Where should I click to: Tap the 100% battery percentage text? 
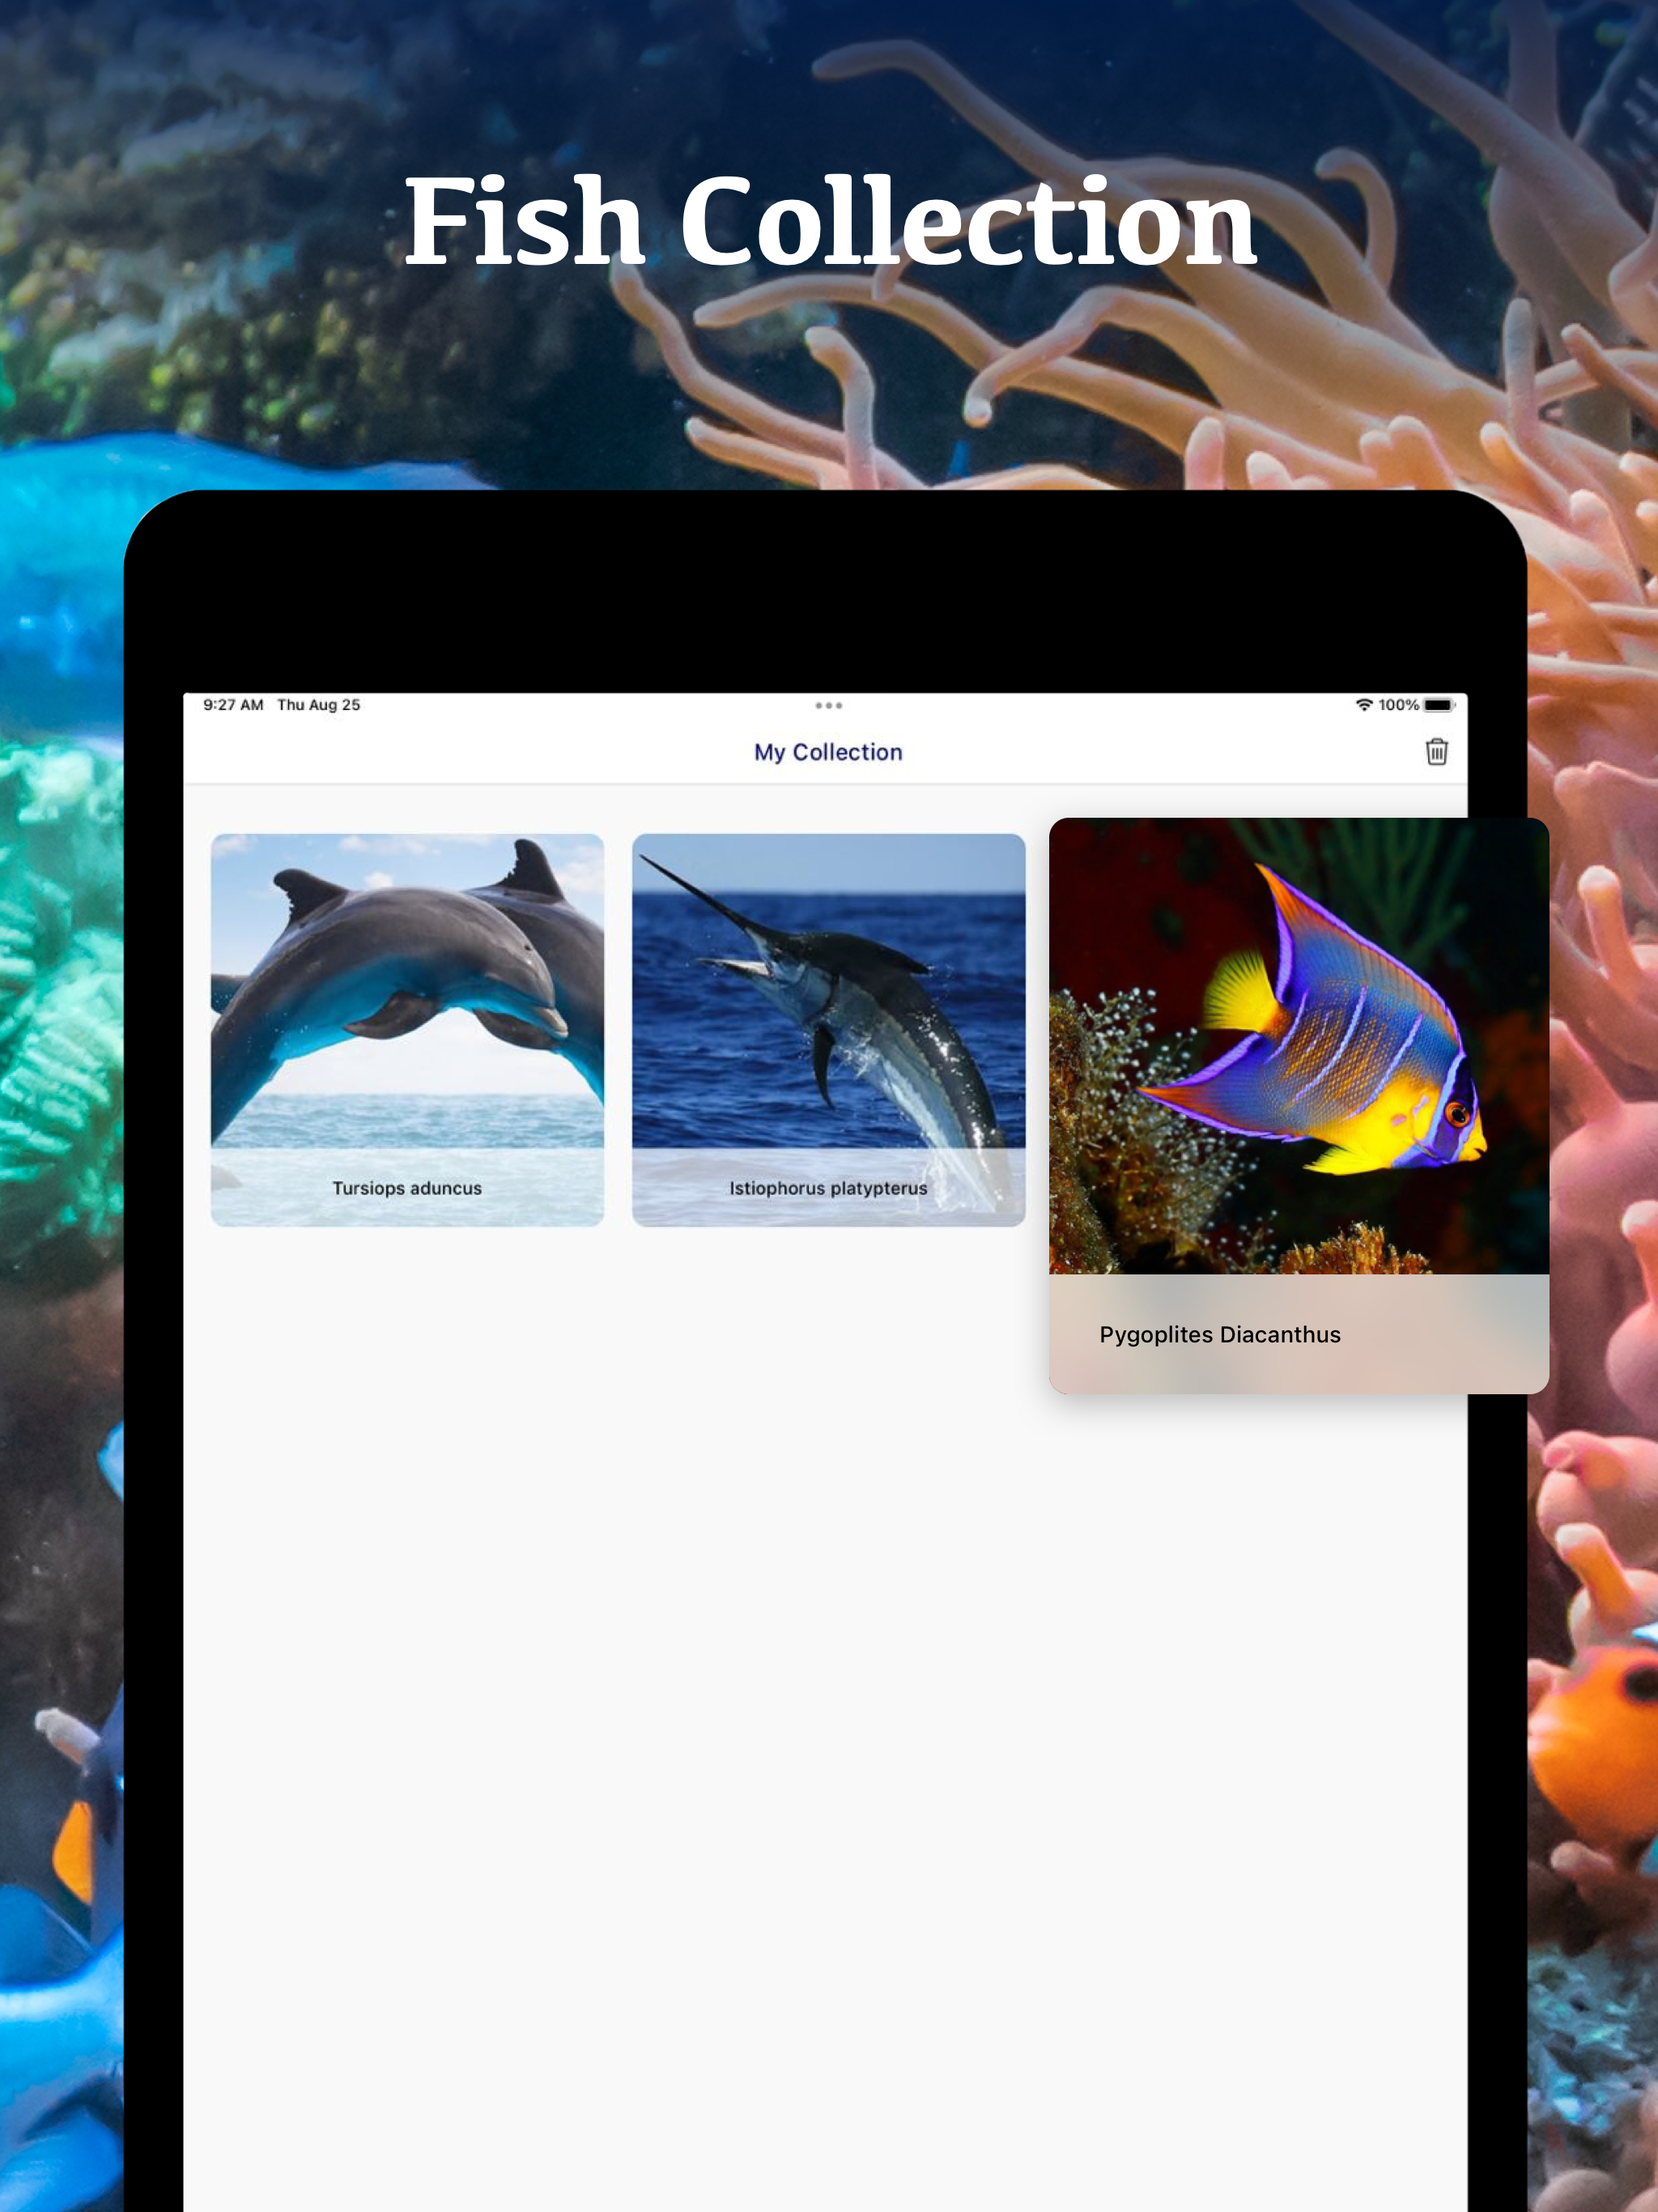click(x=1397, y=705)
